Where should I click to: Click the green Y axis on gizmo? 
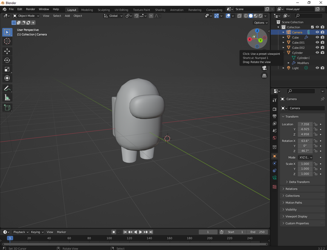click(261, 40)
